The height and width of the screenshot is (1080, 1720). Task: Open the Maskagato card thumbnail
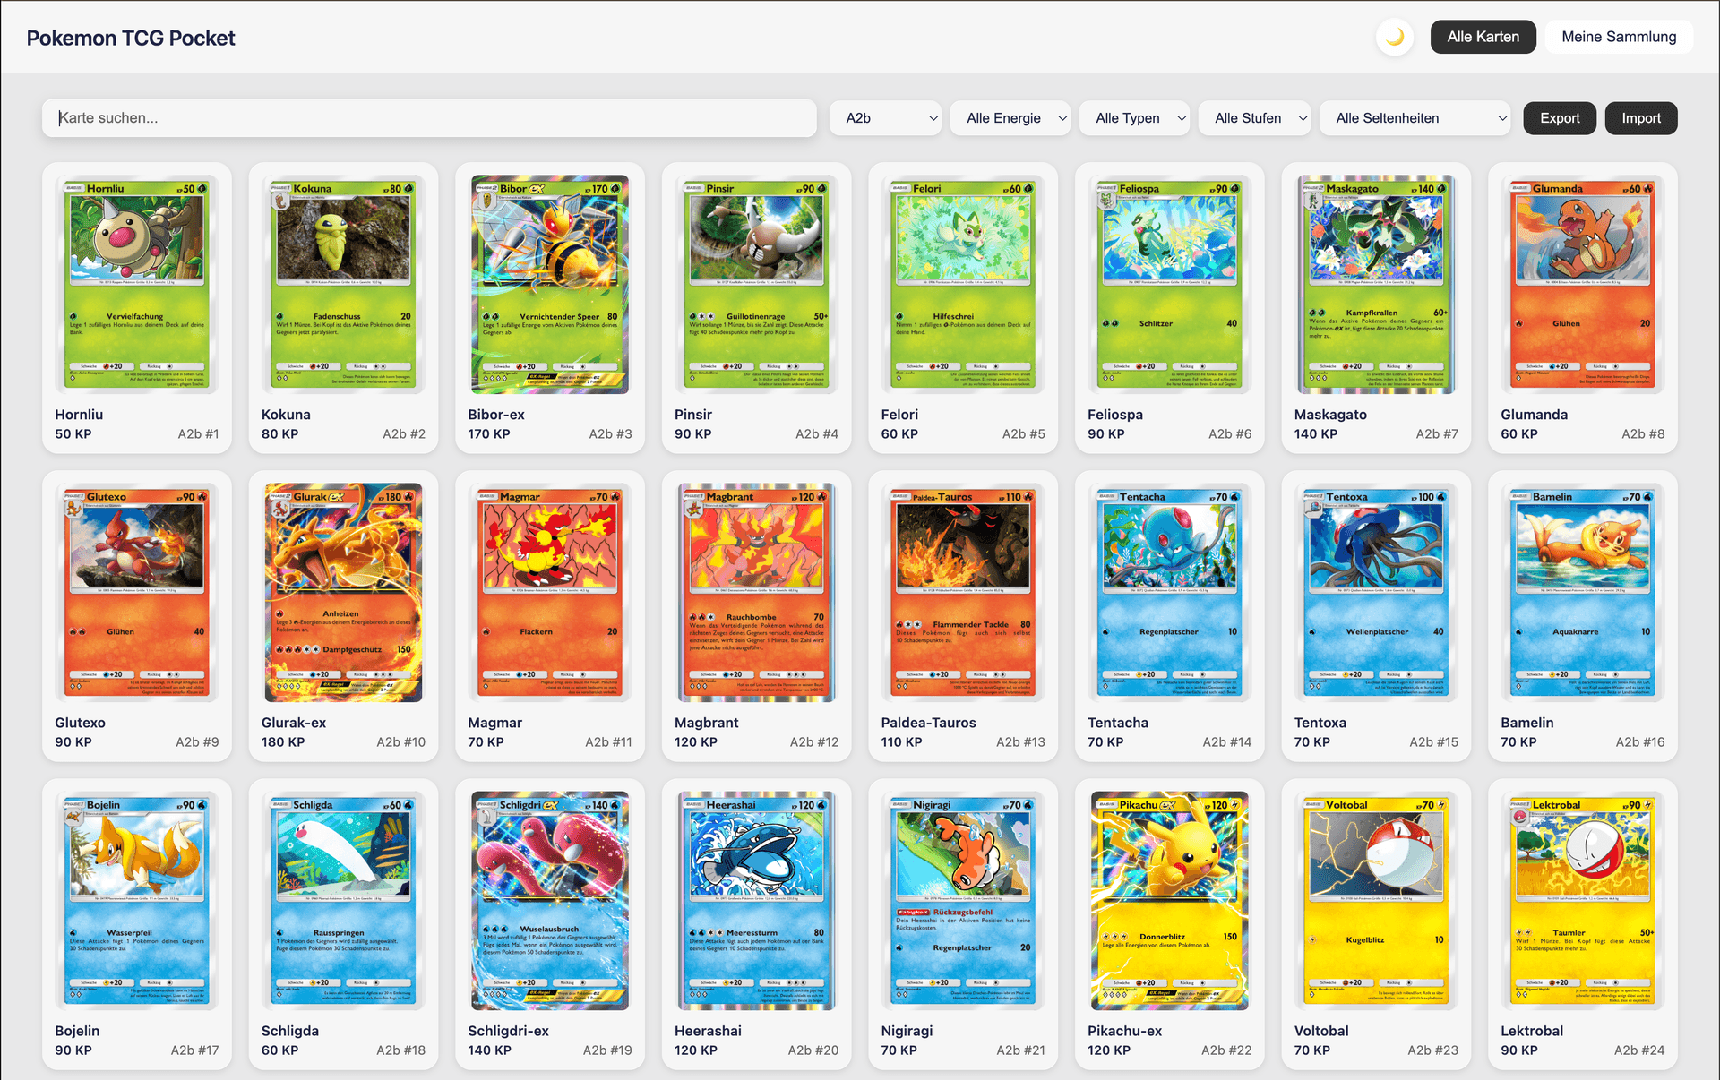pos(1376,284)
